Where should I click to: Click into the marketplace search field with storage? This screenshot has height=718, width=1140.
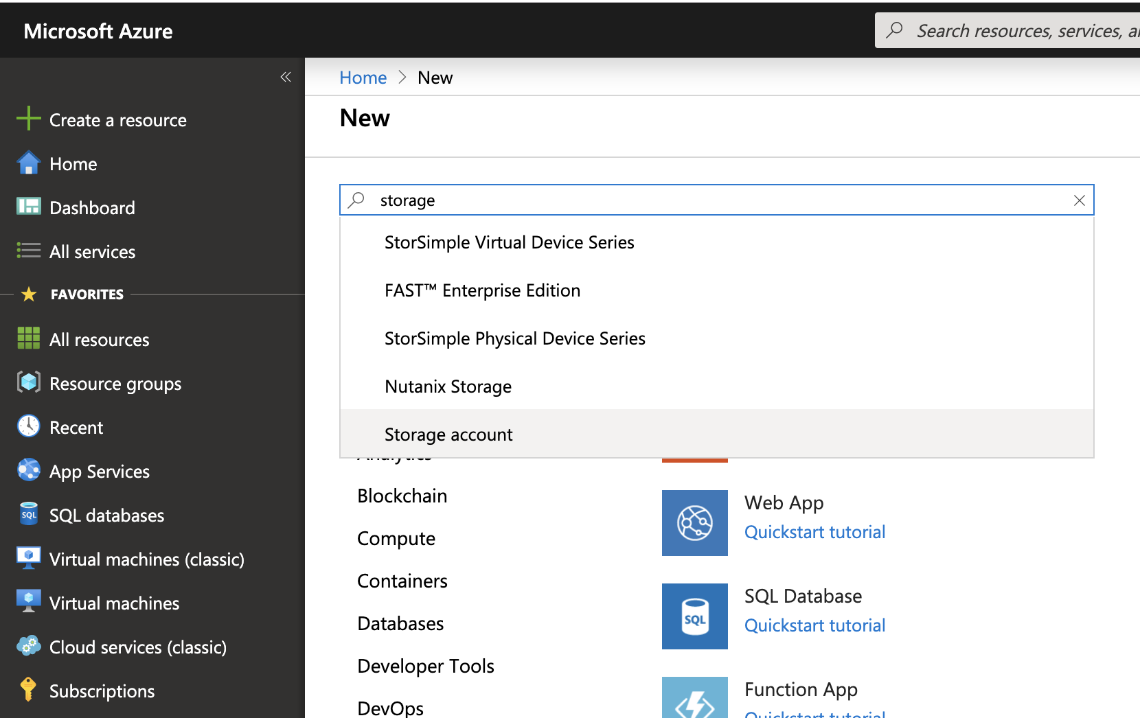717,200
